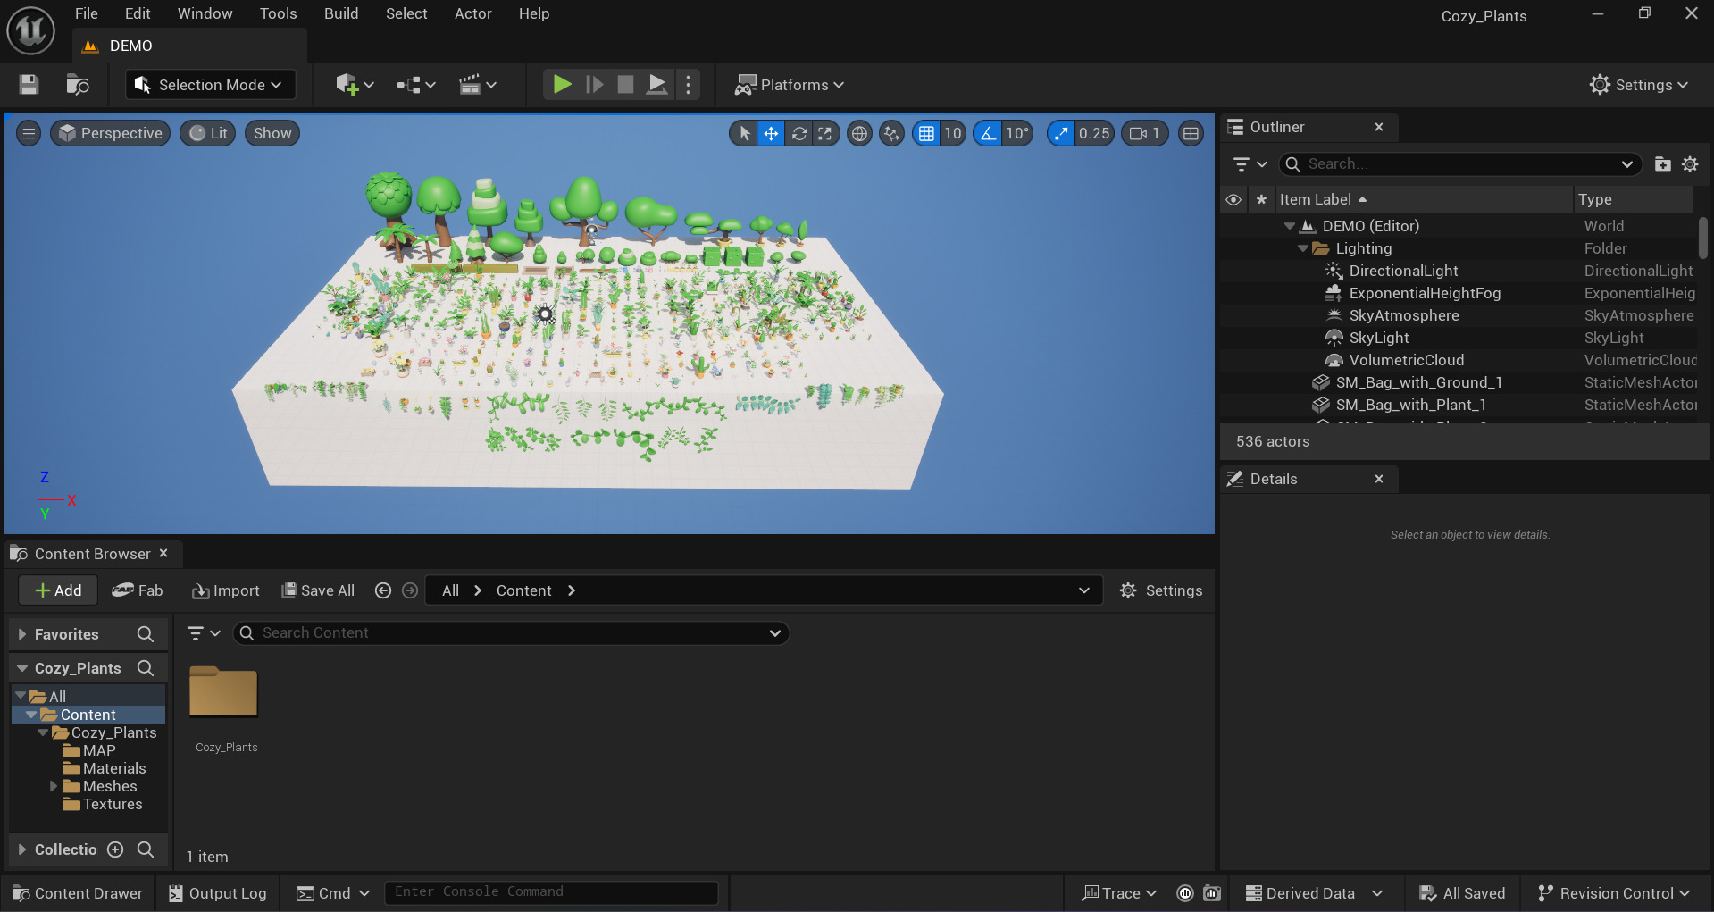
Task: Change the scale snap value 0.25
Action: (x=1094, y=133)
